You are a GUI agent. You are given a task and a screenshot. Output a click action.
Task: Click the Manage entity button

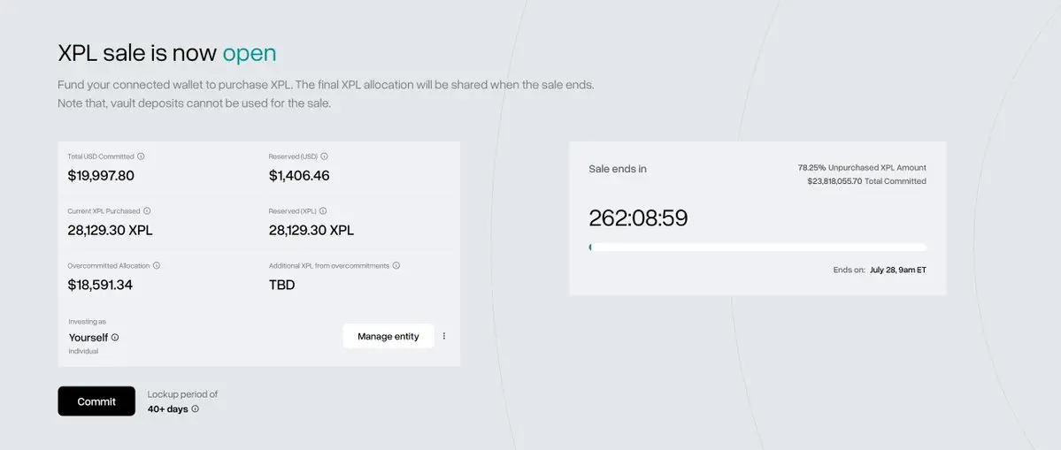pos(388,336)
